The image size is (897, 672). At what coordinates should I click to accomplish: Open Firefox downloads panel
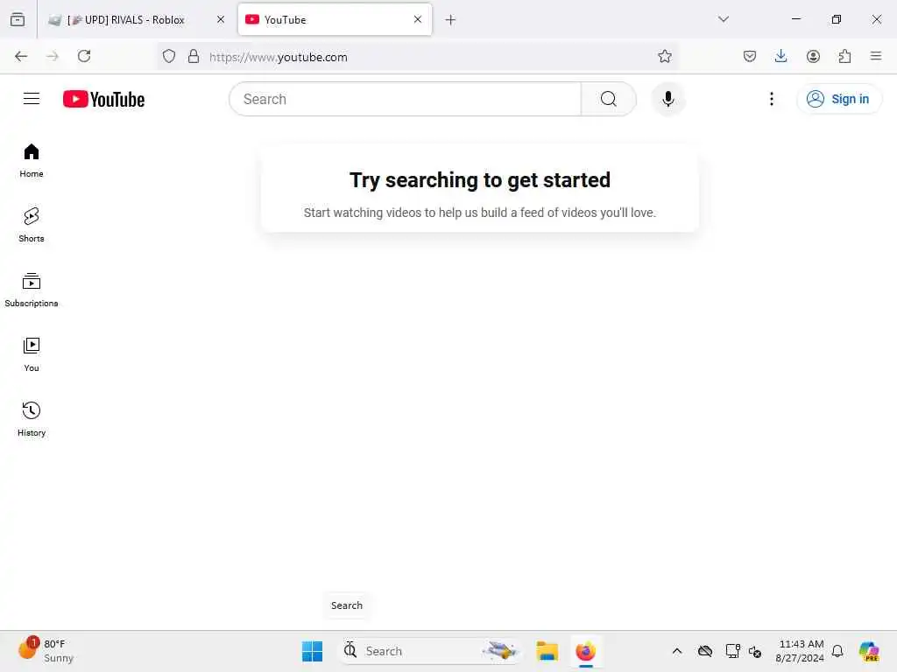pos(780,56)
